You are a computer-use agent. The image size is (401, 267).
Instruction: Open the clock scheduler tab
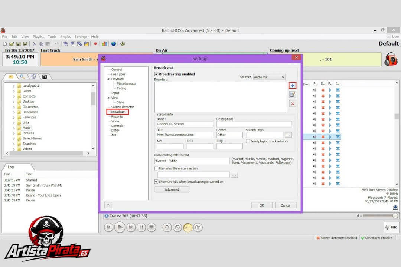(x=33, y=76)
